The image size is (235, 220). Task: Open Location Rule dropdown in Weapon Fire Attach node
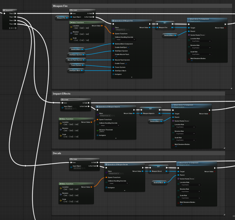click(x=201, y=41)
